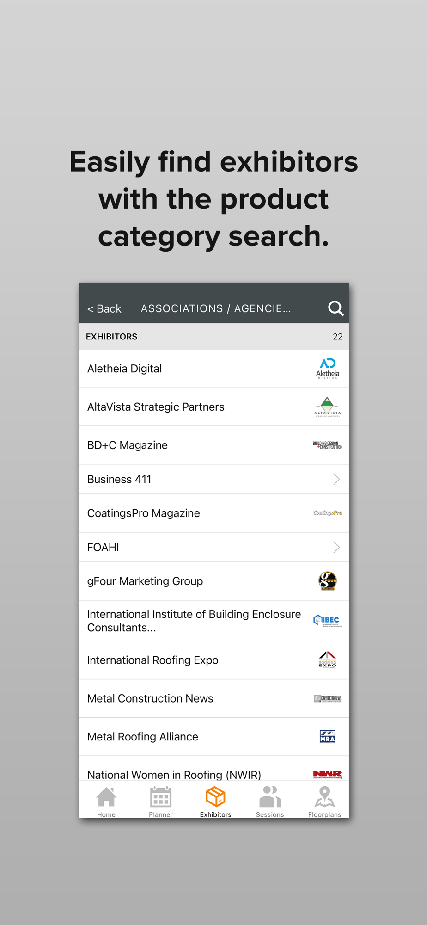Go back using the Back button
The image size is (427, 925).
coord(104,308)
